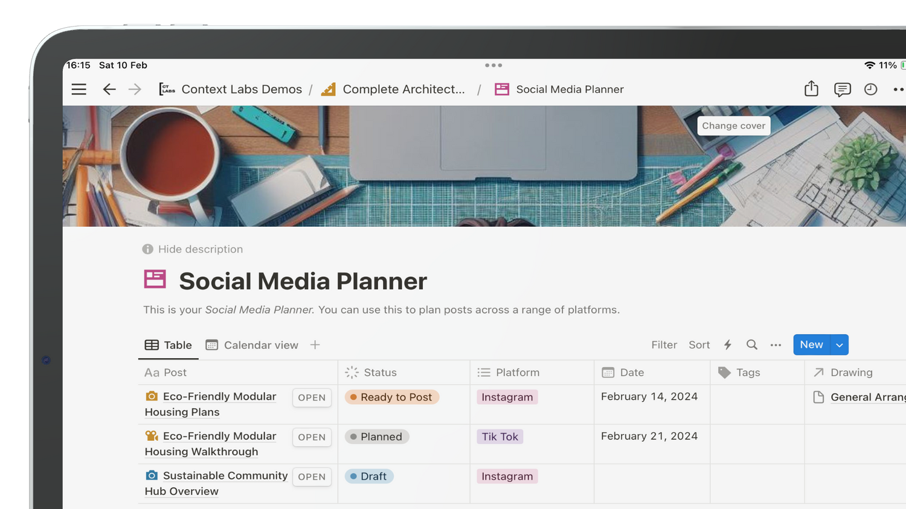The image size is (906, 509).
Task: Toggle Hide description
Action: click(x=193, y=249)
